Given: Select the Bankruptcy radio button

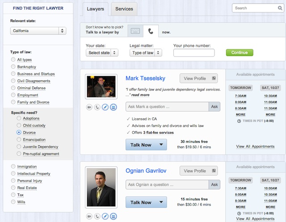Looking at the screenshot, I should (14, 67).
